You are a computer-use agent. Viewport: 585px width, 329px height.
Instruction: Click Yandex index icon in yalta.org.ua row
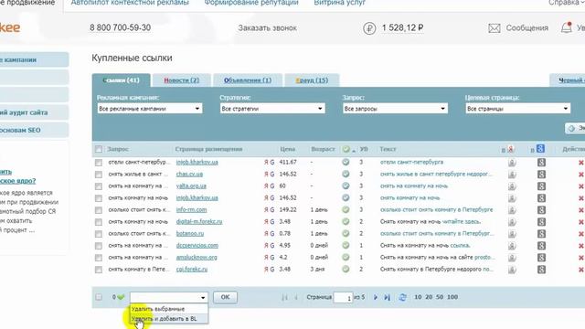[512, 186]
